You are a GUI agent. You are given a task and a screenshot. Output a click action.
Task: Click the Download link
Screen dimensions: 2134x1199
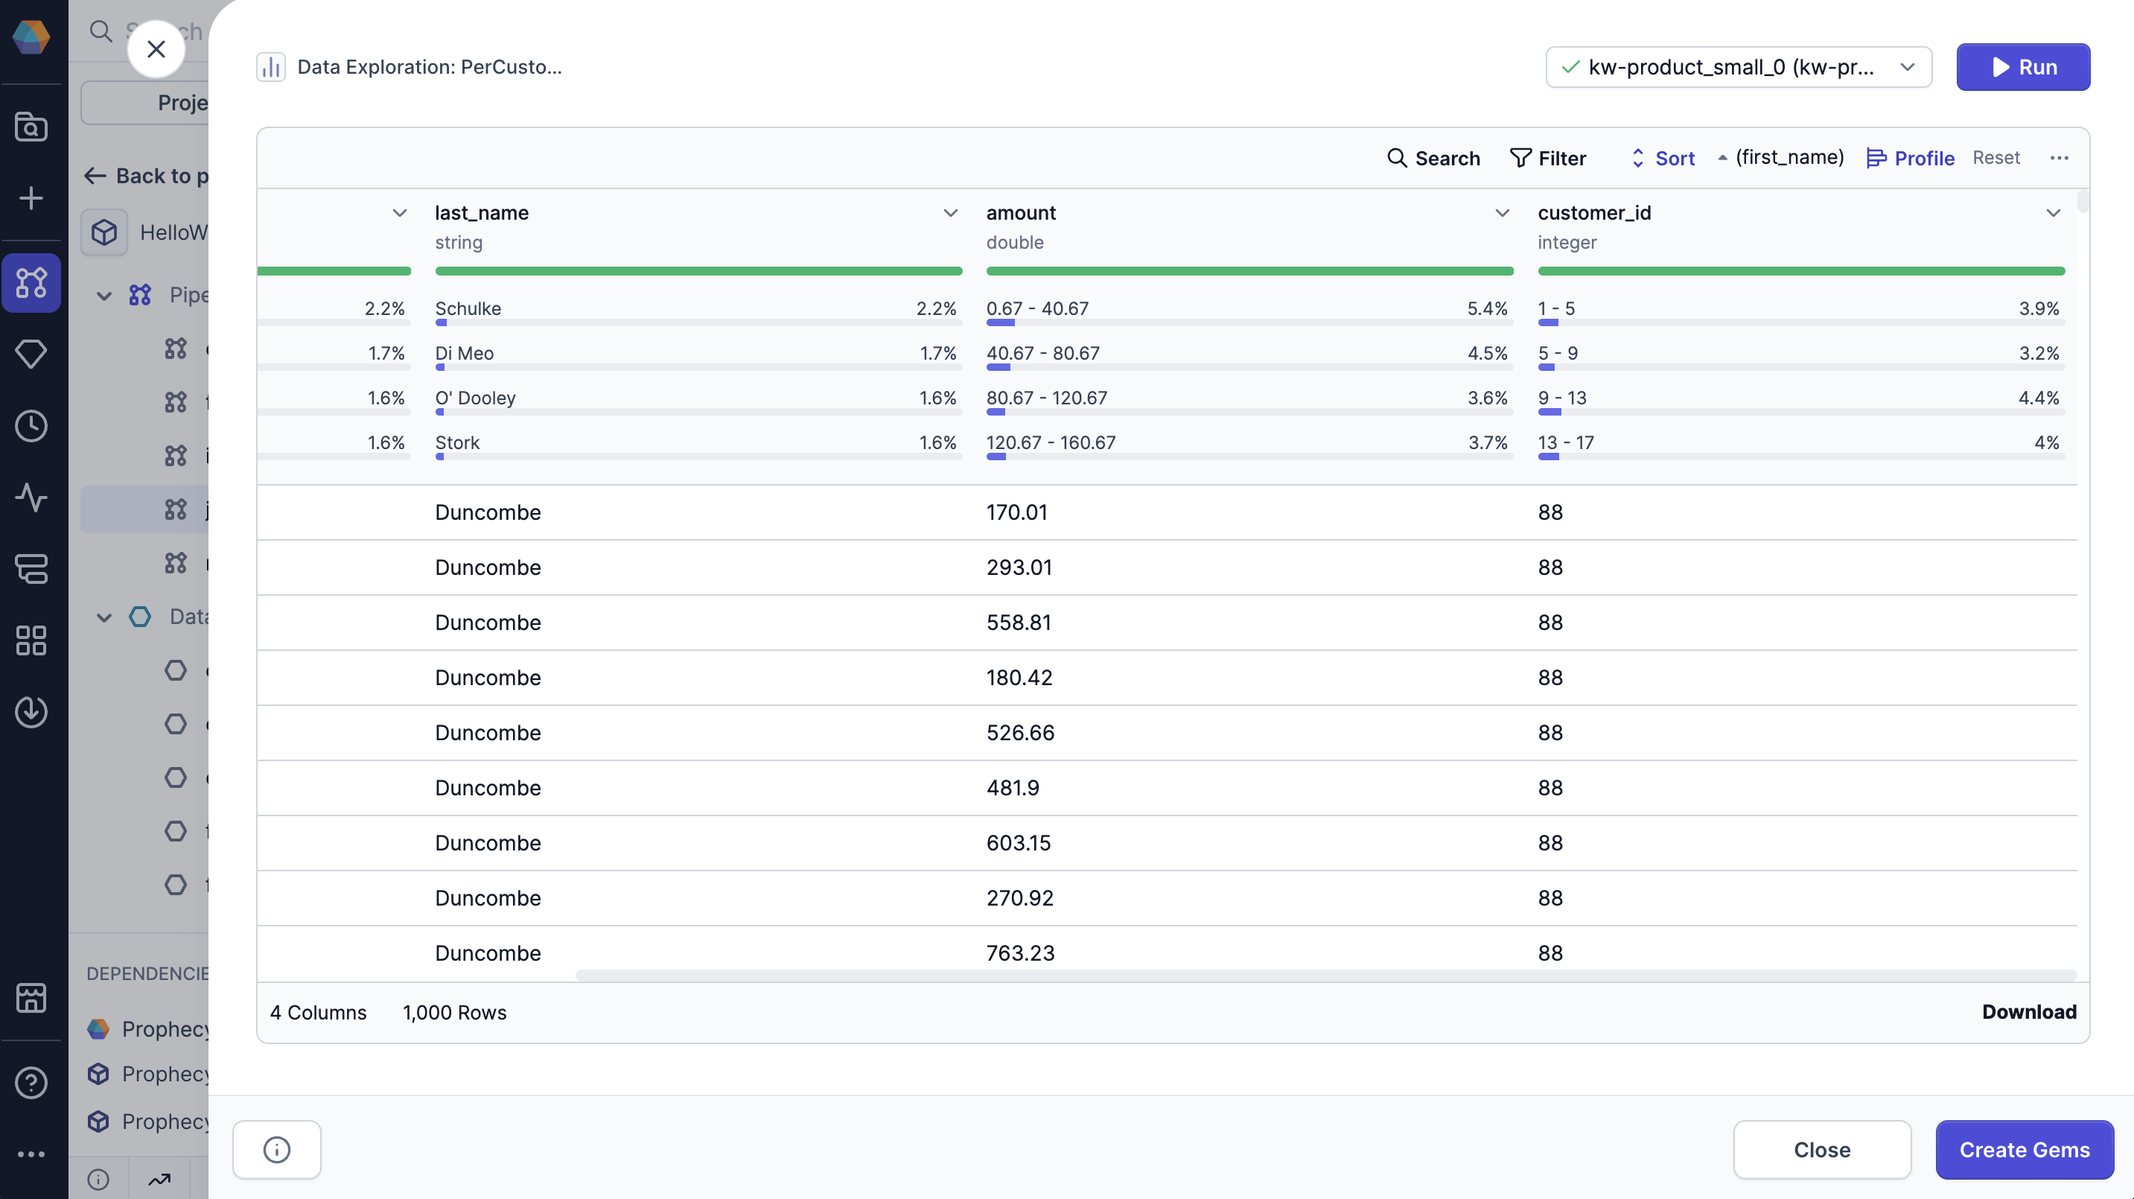pos(2028,1012)
